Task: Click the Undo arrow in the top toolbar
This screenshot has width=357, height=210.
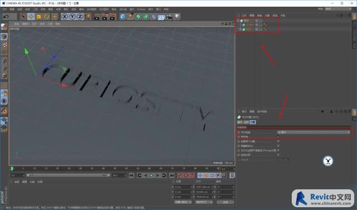Action: tap(6, 16)
